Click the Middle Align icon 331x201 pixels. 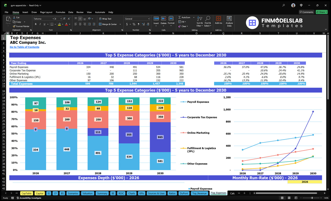(x=80, y=19)
